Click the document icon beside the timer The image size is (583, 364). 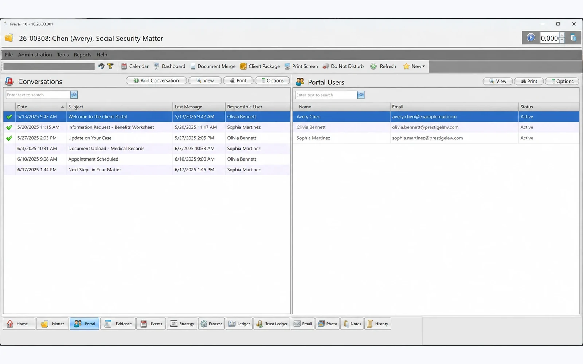click(573, 38)
